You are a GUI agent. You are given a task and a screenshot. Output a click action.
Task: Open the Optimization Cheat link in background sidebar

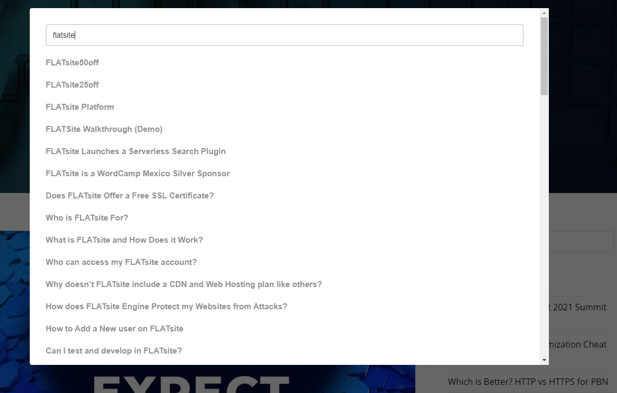point(579,344)
